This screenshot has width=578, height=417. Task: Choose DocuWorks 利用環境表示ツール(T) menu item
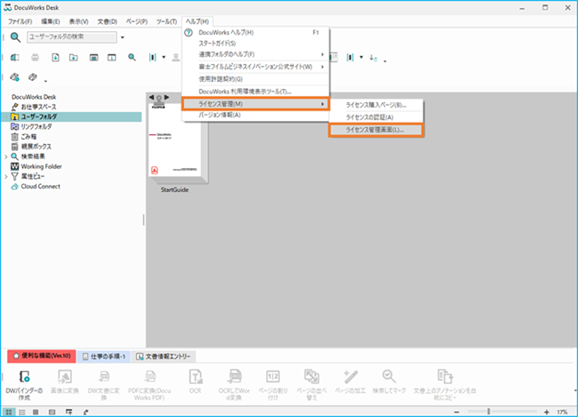point(255,92)
